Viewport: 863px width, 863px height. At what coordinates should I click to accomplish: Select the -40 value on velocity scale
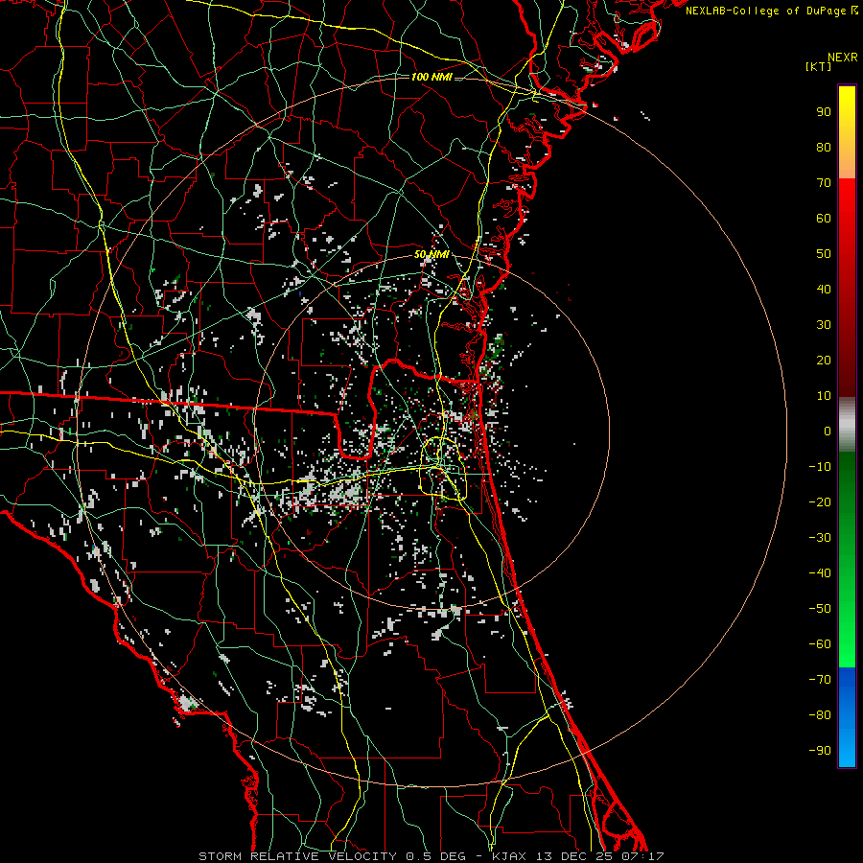coord(820,573)
